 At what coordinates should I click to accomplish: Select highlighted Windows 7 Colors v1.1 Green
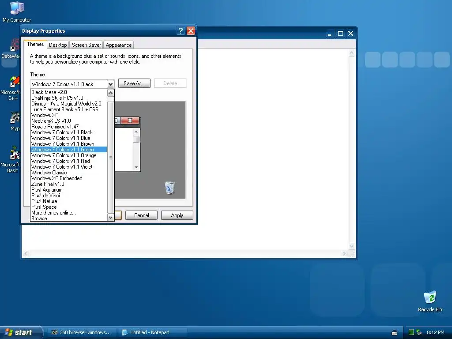click(x=68, y=150)
